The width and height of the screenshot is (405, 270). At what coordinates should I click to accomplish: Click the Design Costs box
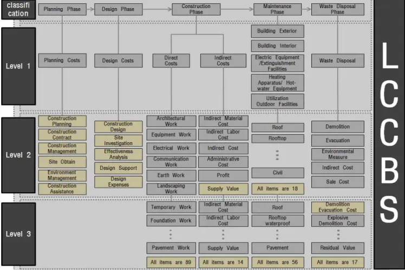pyautogui.click(x=118, y=61)
